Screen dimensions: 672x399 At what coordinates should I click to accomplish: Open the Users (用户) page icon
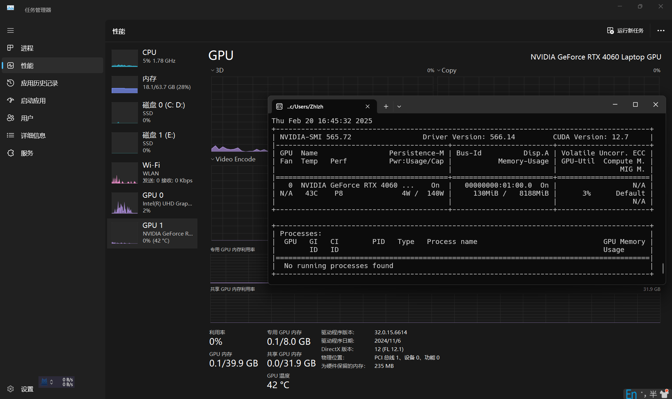10,118
